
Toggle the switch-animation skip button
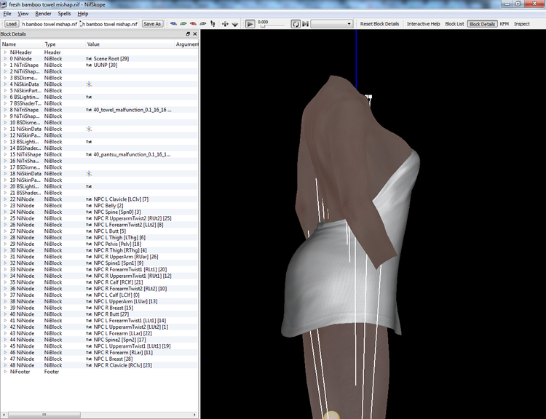pos(305,24)
